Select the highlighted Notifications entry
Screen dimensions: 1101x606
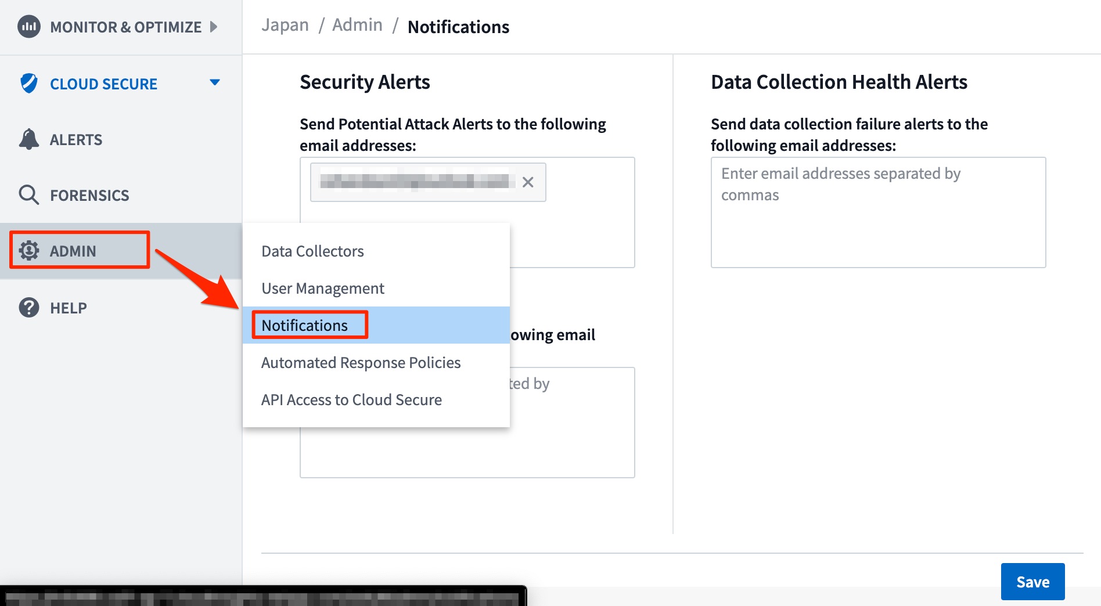(307, 324)
